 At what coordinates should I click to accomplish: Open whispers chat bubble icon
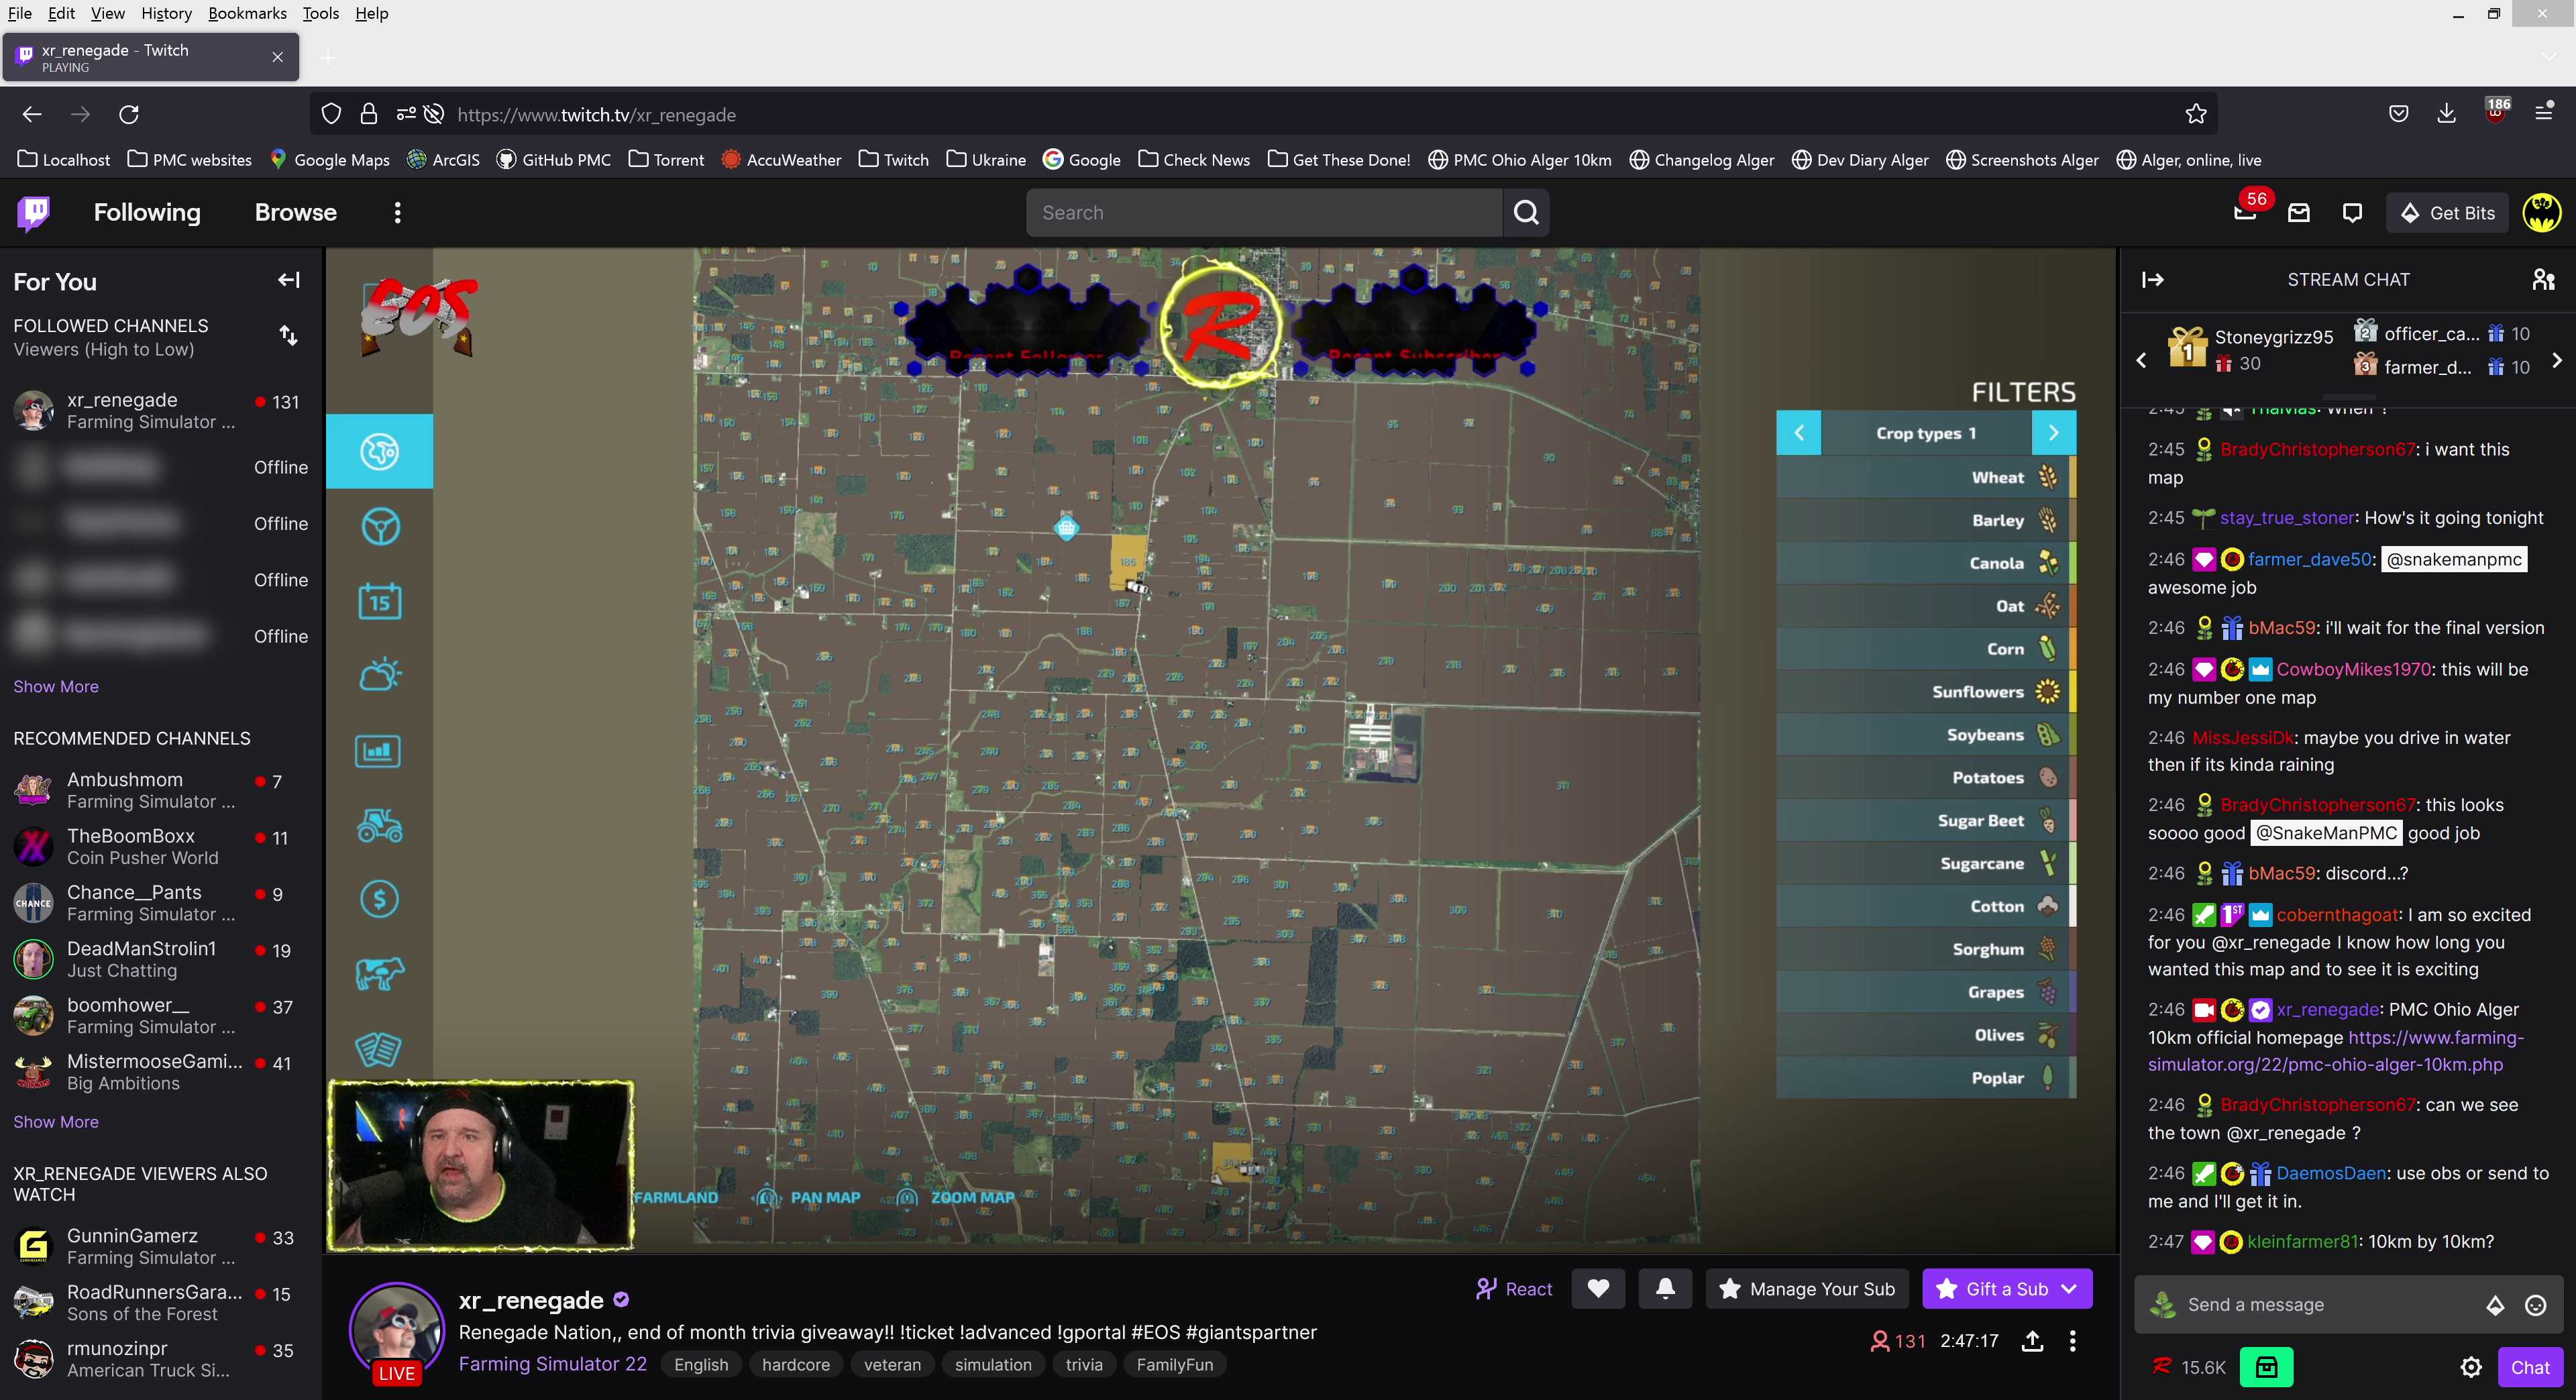(x=2352, y=213)
